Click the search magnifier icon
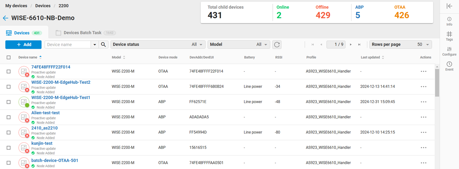Screen dimensions: 459x169 (x=103, y=45)
